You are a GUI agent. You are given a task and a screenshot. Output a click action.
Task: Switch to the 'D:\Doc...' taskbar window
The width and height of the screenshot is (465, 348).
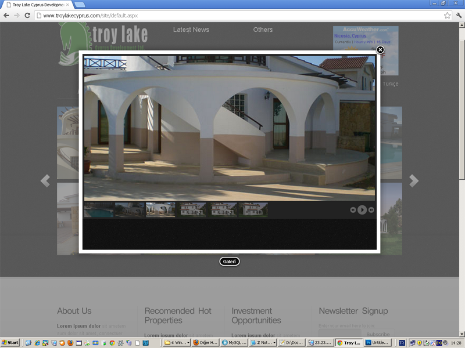point(292,343)
